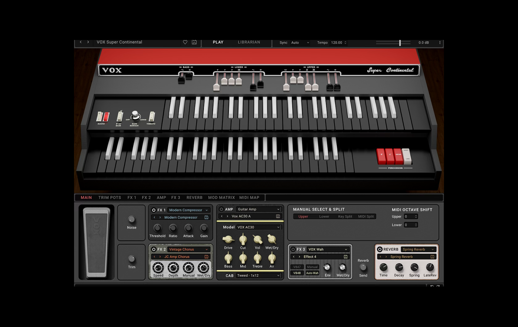518x327 pixels.
Task: Open the Guitar Amp type dropdown
Action: [258, 209]
